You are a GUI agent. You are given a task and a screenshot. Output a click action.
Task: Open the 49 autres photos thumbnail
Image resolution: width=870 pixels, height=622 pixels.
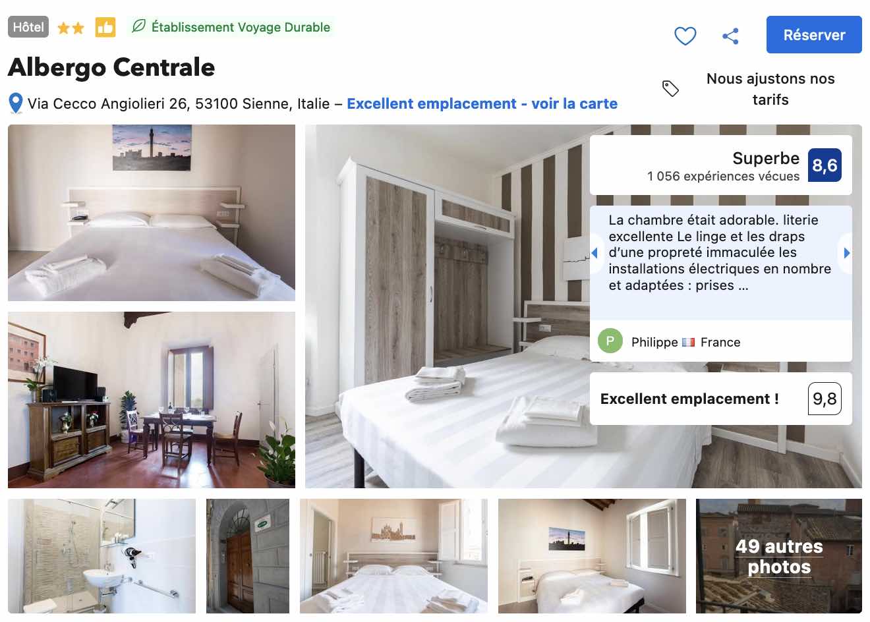pos(779,556)
